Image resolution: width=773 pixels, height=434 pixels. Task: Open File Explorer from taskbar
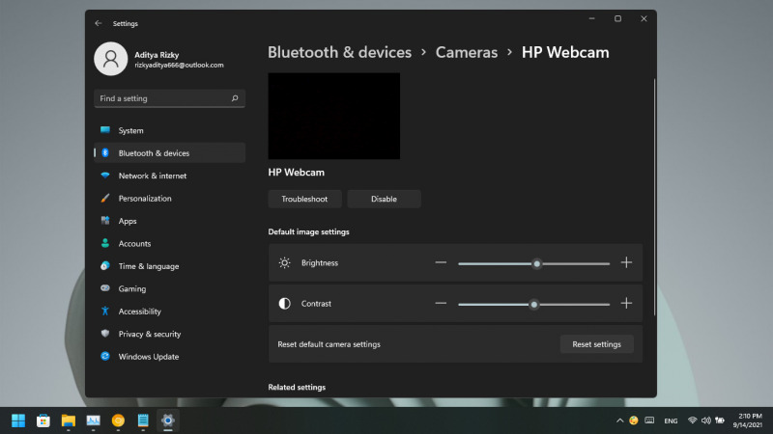click(x=68, y=420)
